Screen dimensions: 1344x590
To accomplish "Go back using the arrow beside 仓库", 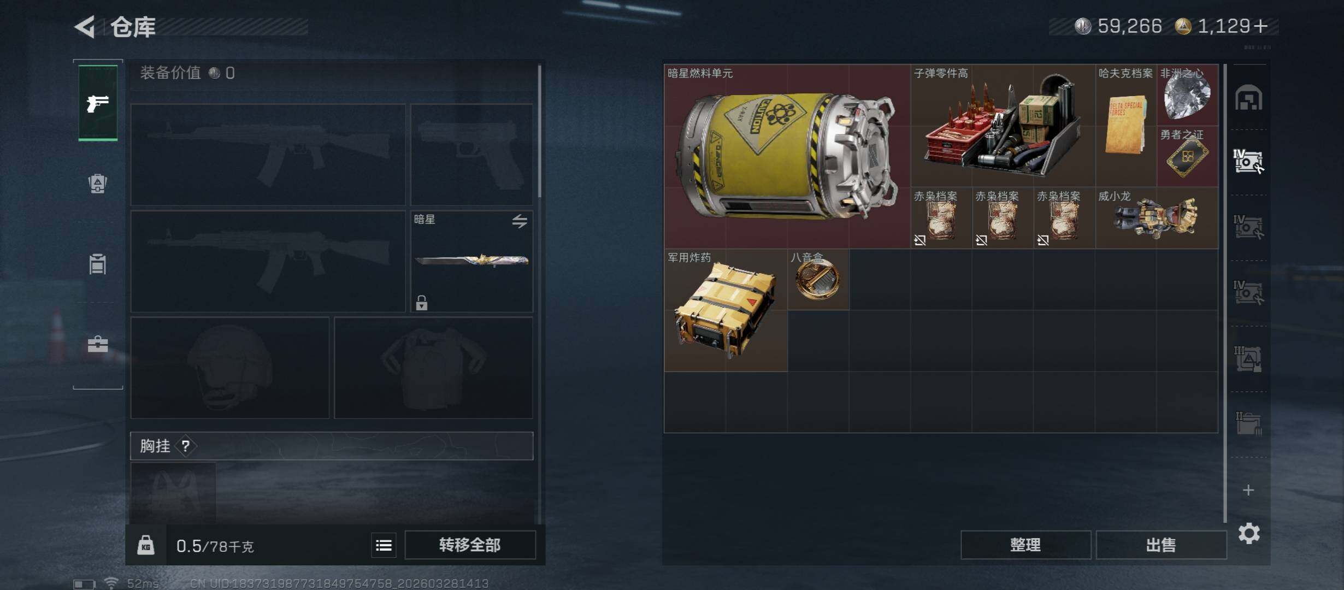I will click(x=85, y=26).
